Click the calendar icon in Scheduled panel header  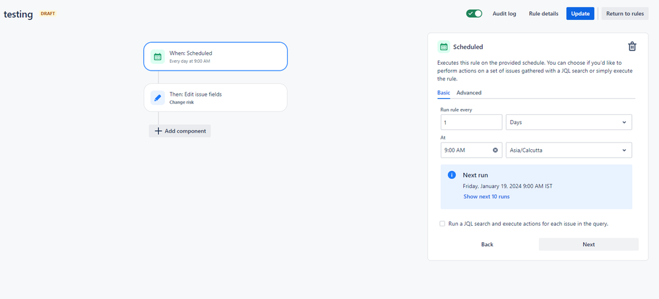point(443,47)
